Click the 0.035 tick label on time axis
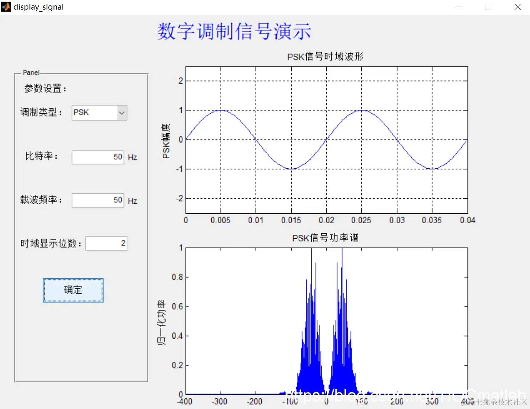Viewport: 530px width, 409px height. [x=432, y=220]
